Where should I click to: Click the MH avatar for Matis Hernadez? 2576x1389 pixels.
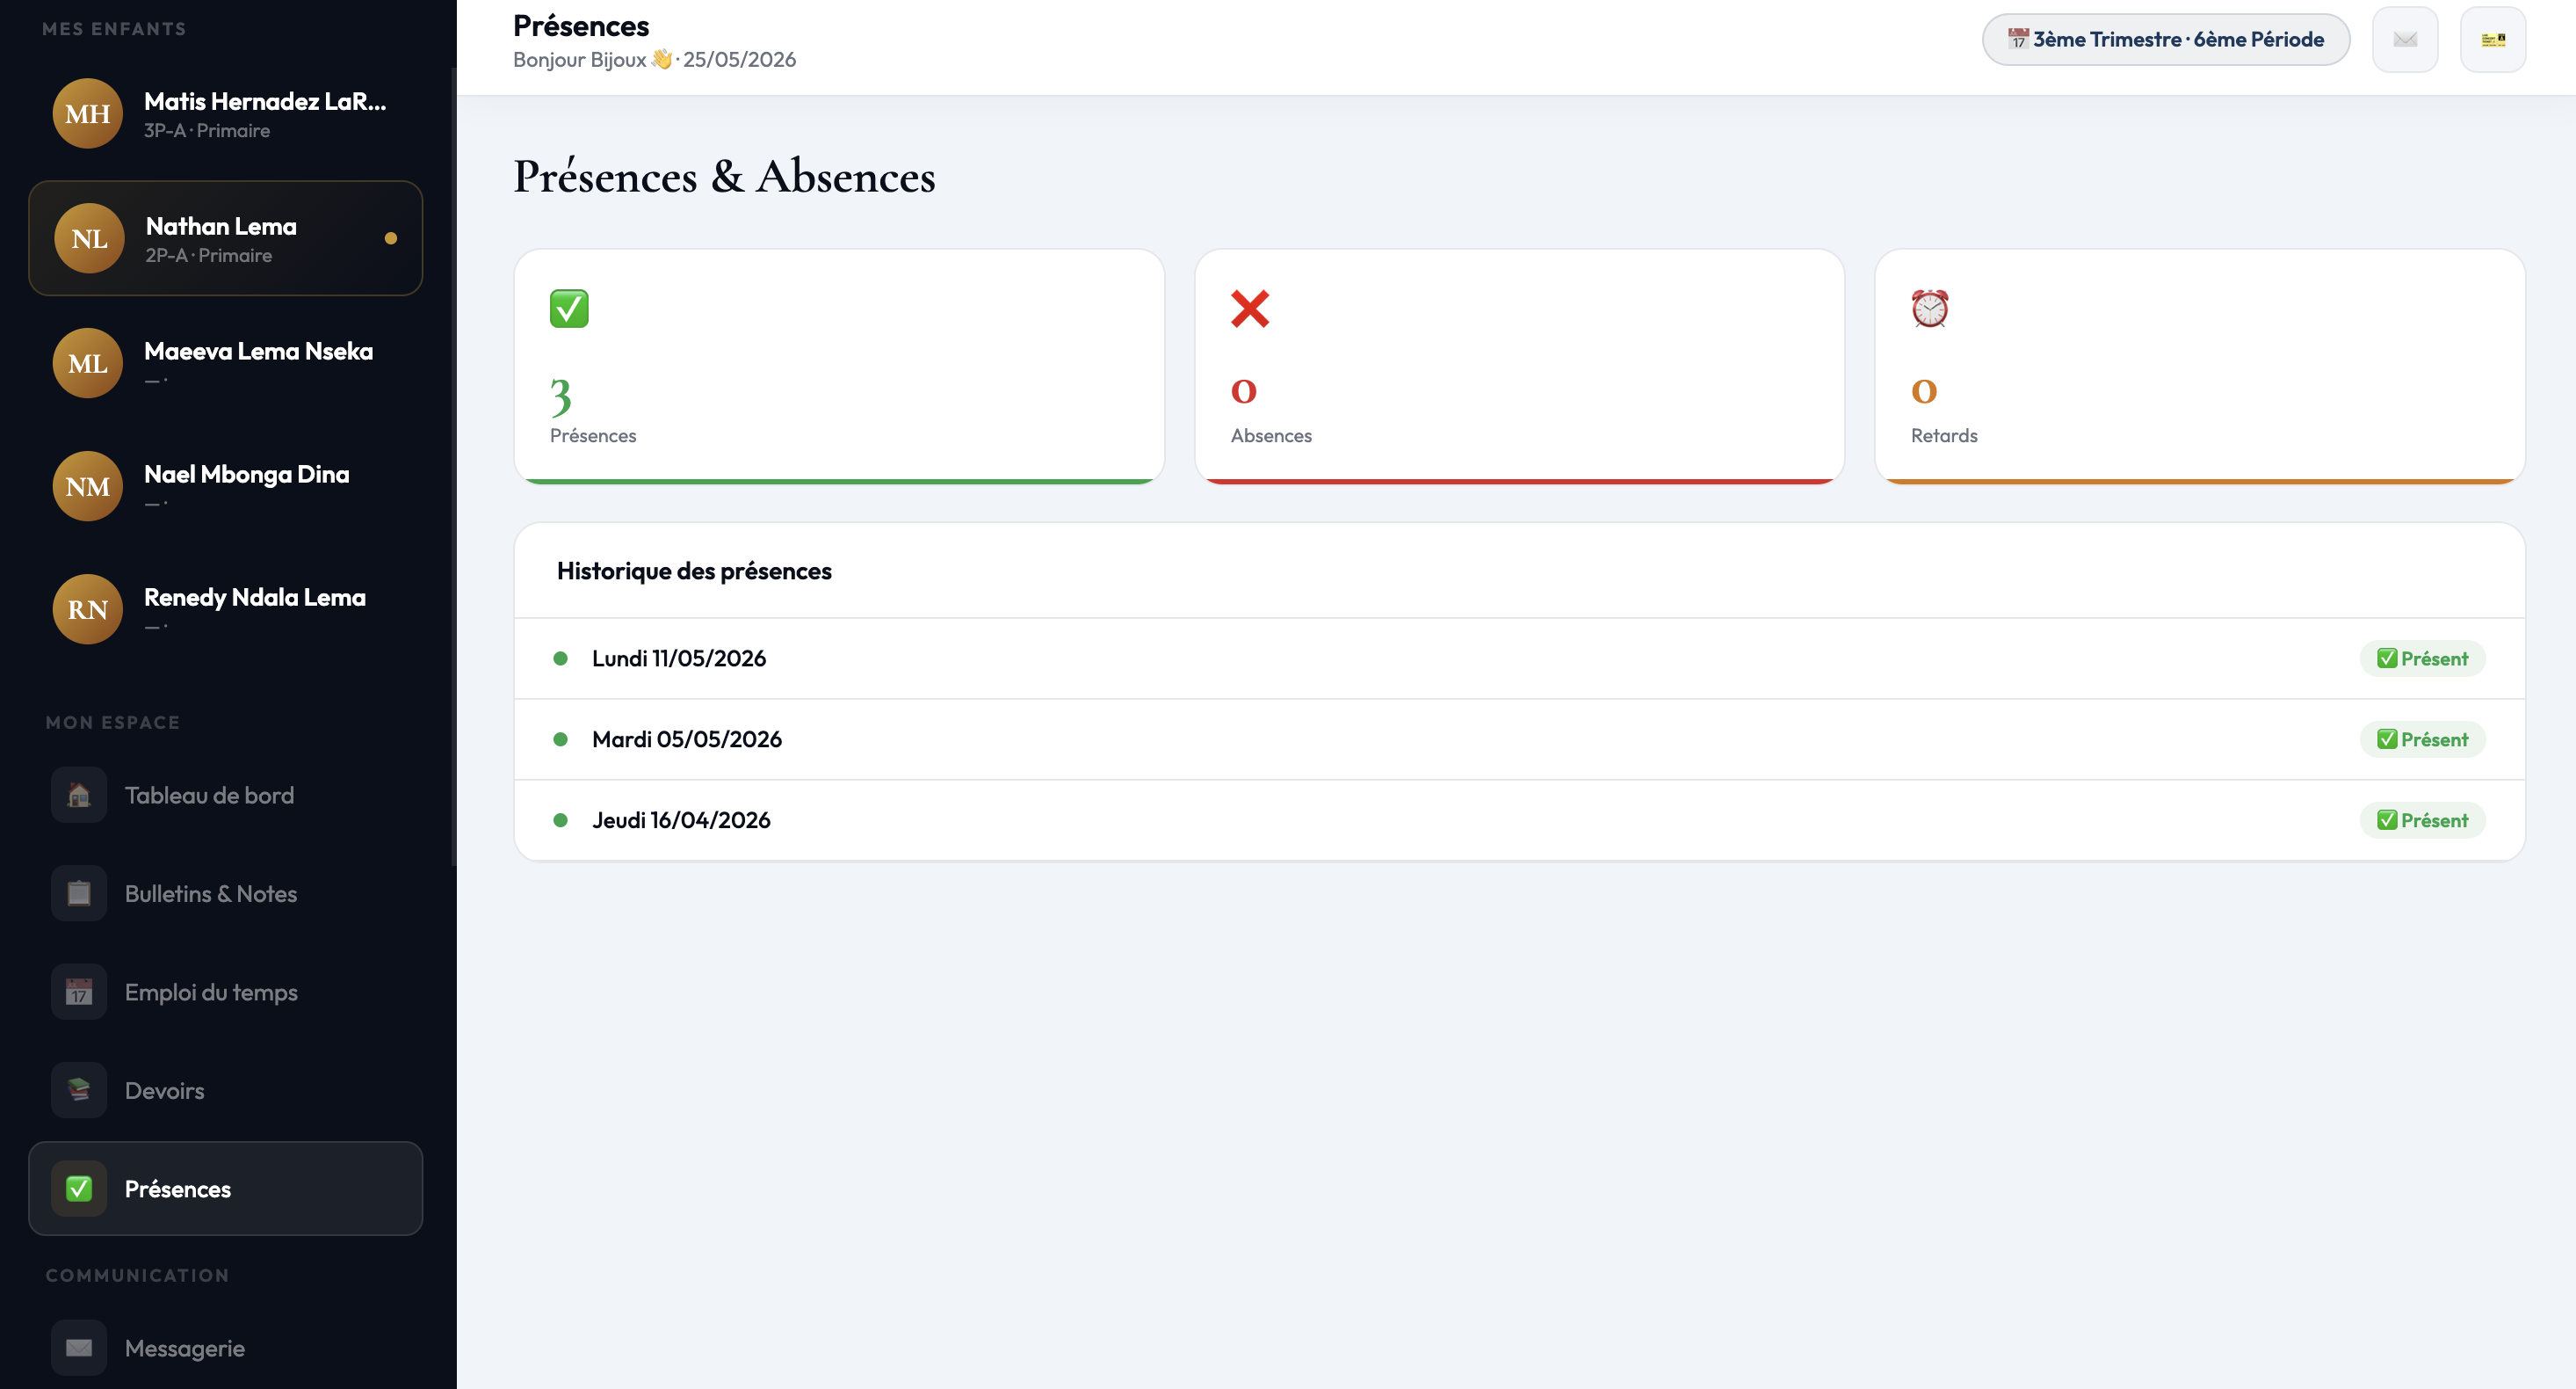click(88, 114)
